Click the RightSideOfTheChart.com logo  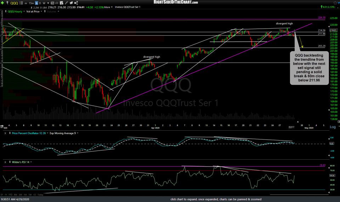tap(176, 2)
